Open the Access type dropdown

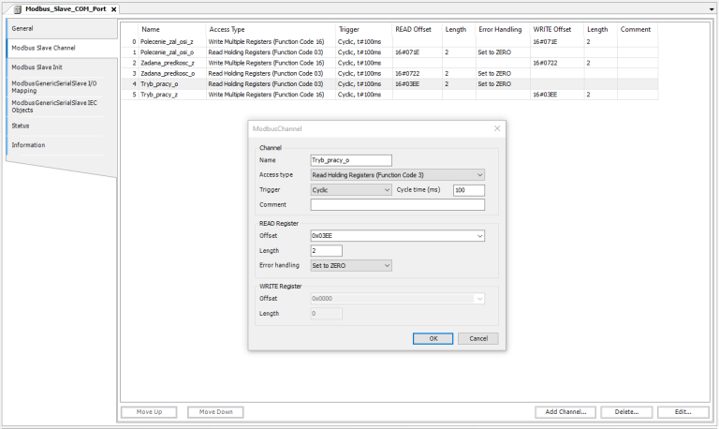pos(397,175)
